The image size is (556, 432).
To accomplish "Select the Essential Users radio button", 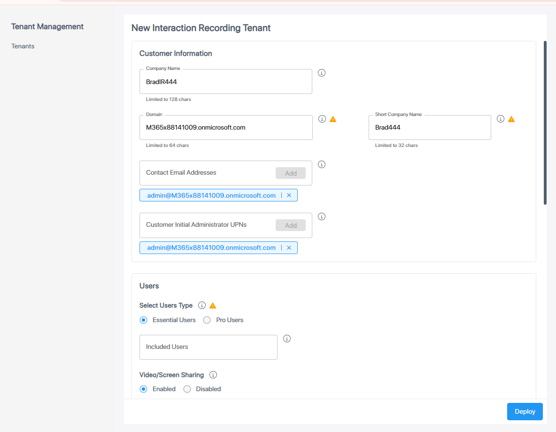I will (144, 320).
